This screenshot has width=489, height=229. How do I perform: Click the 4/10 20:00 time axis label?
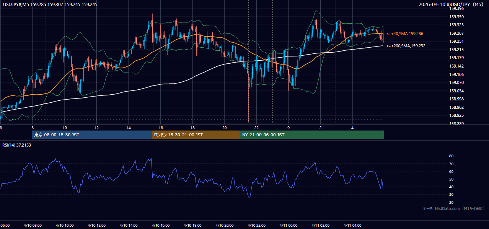(x=225, y=226)
